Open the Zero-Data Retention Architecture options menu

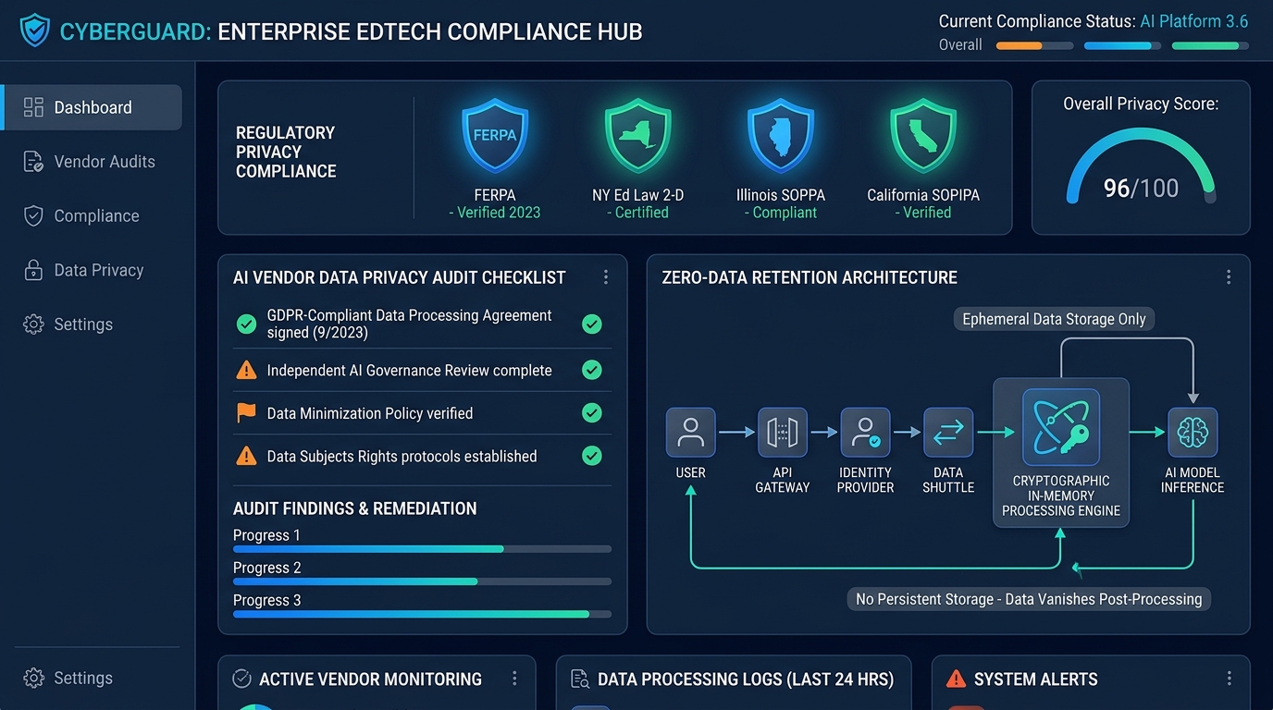coord(1229,277)
